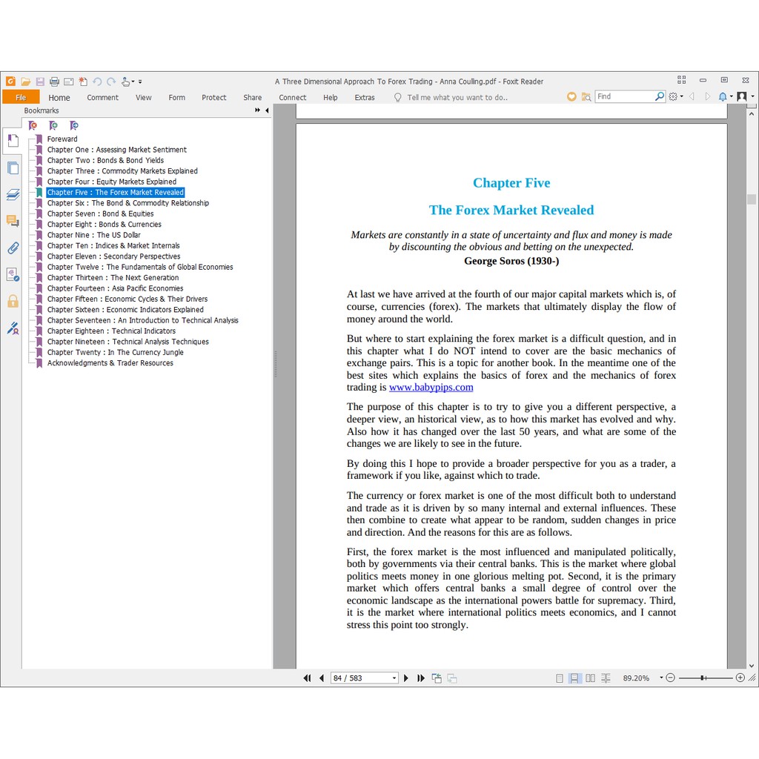
Task: Open notification bell dropdown arrow
Action: 731,96
